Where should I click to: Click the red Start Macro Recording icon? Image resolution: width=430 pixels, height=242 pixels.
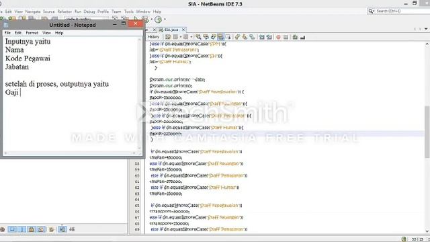tap(278, 37)
